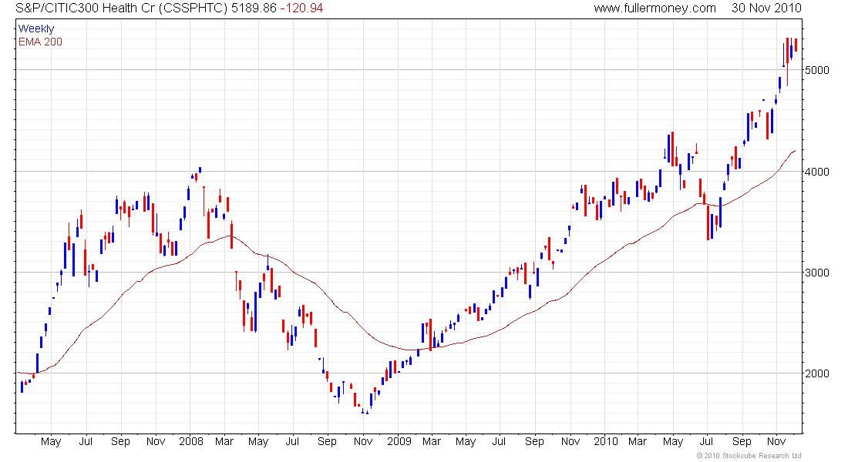Viewport: 848px width, 462px height.
Task: Click the 2009 year axis label
Action: (x=399, y=441)
